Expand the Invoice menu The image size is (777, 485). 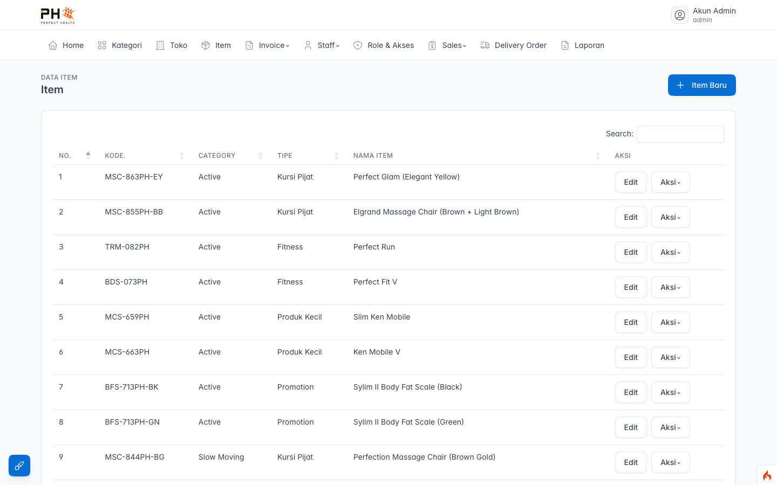coord(268,45)
